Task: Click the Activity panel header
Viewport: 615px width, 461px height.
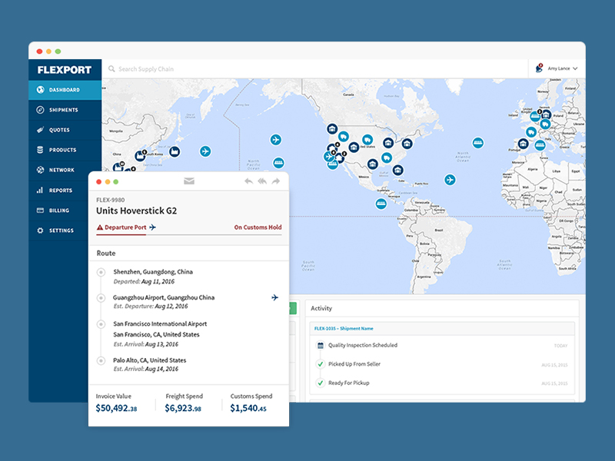Action: pos(442,309)
